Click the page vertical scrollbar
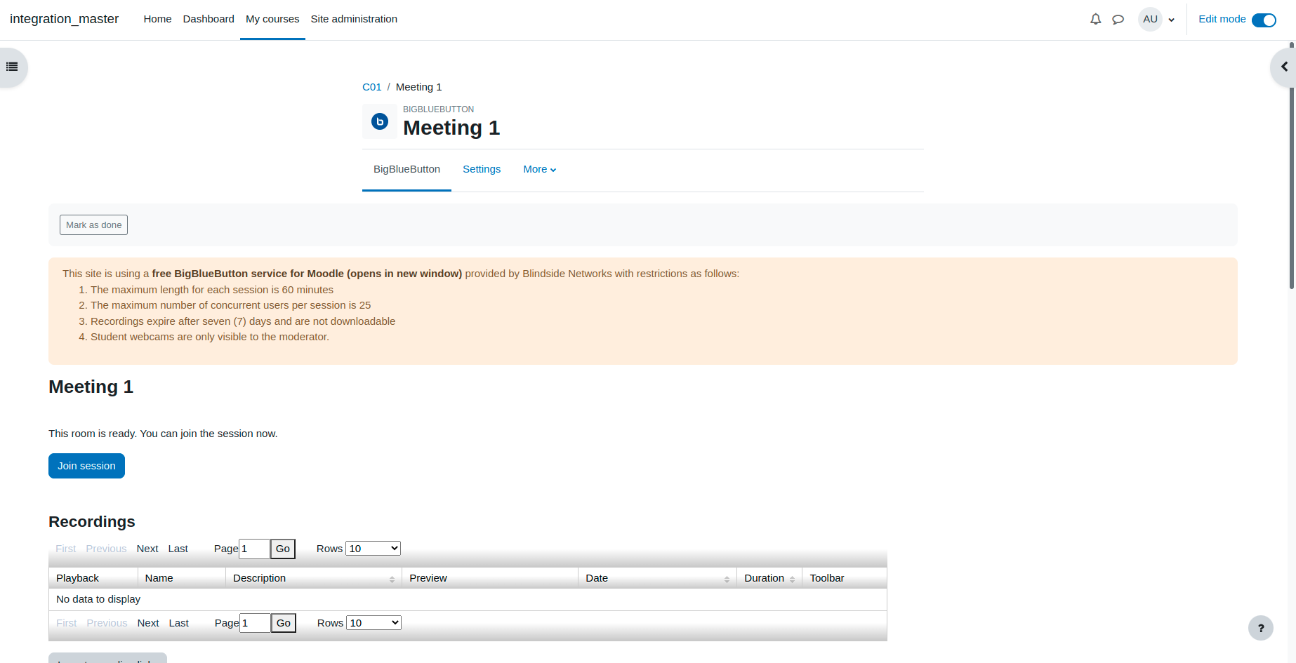This screenshot has width=1296, height=663. [1292, 167]
